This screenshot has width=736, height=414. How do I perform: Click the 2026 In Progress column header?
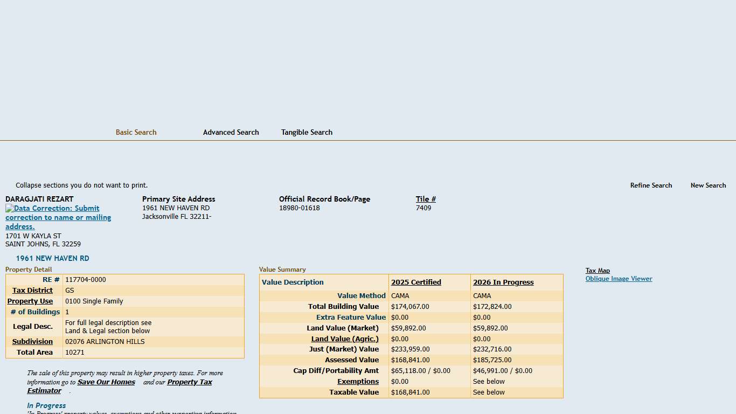click(x=503, y=282)
